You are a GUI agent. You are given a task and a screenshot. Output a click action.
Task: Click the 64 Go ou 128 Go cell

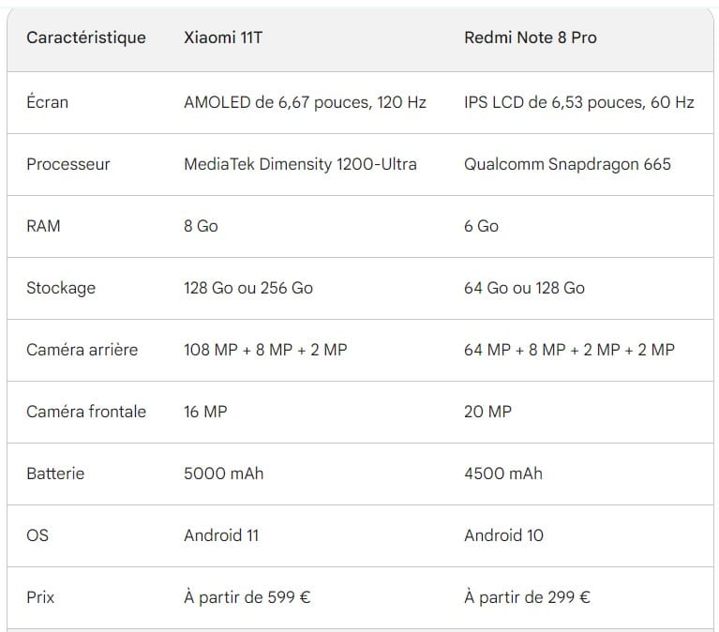(524, 288)
